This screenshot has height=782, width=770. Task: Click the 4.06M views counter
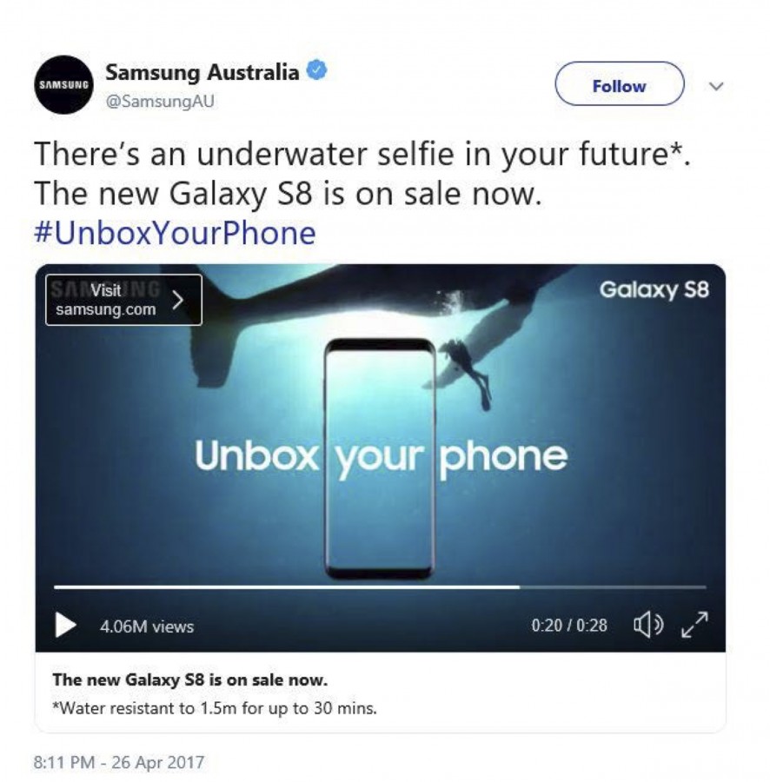tap(147, 626)
